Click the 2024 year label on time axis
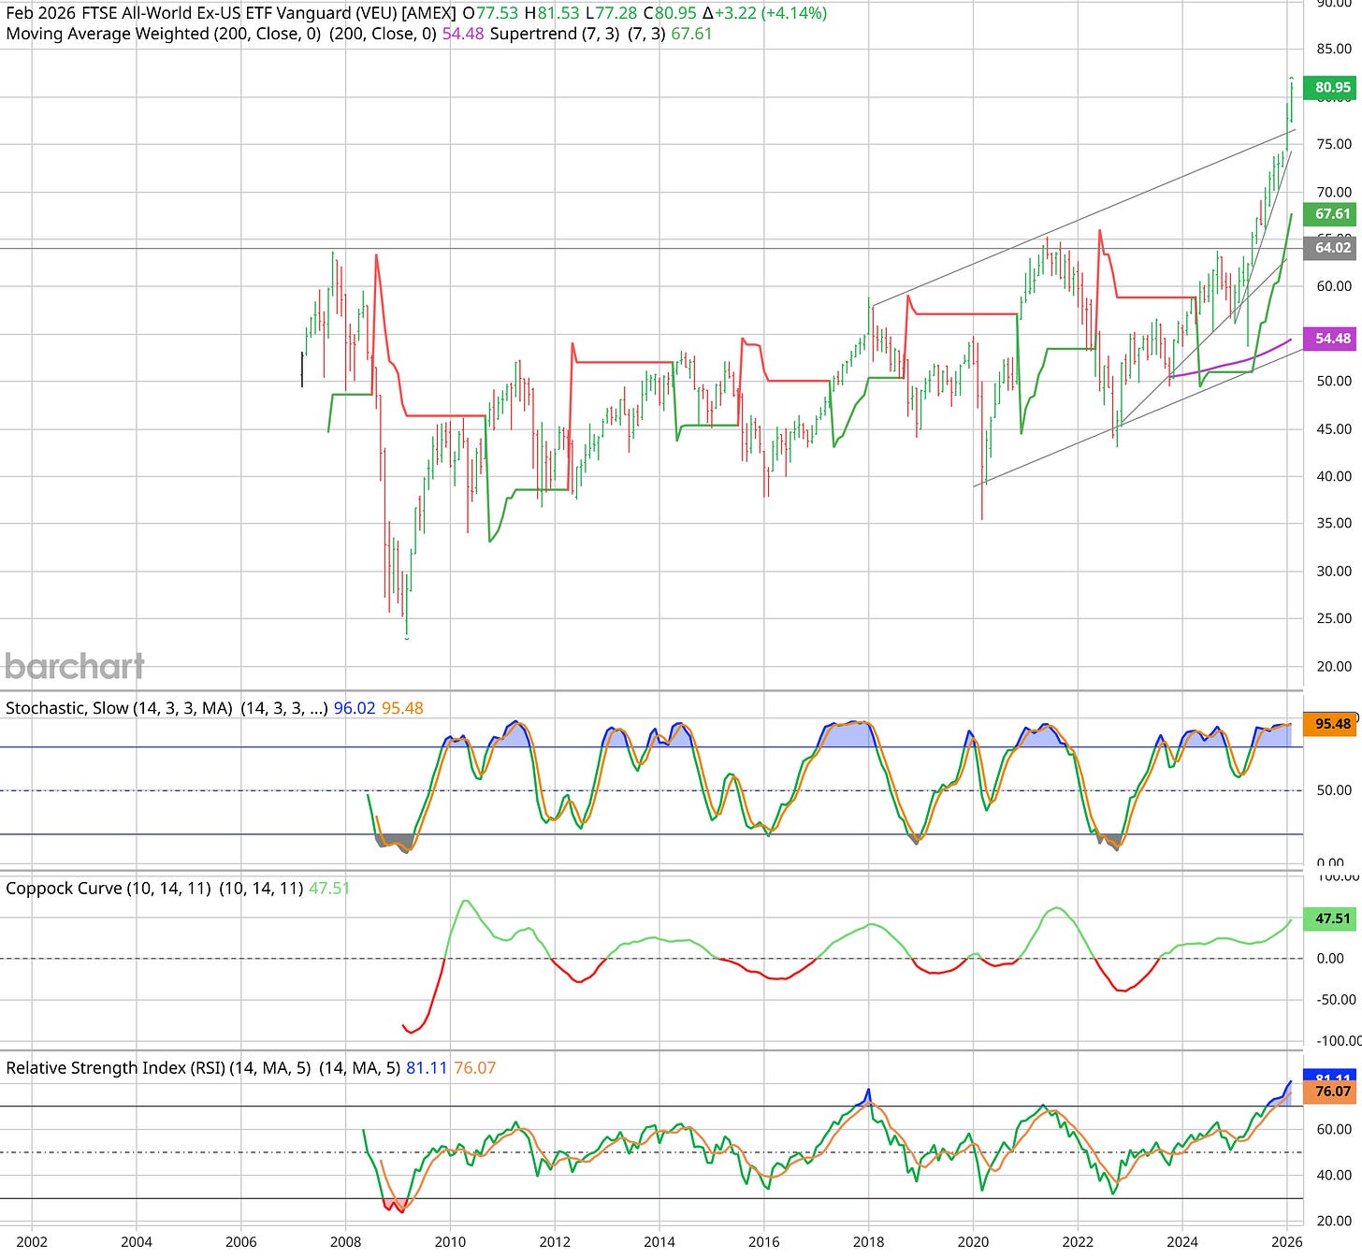The image size is (1362, 1259). tap(1183, 1241)
